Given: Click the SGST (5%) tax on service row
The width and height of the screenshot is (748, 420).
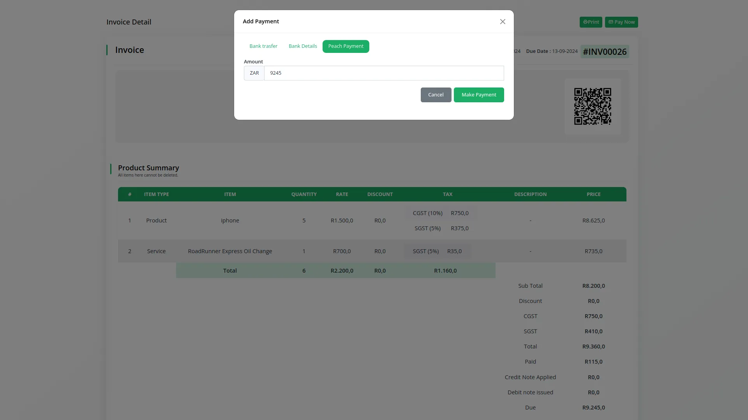Looking at the screenshot, I should [425, 251].
